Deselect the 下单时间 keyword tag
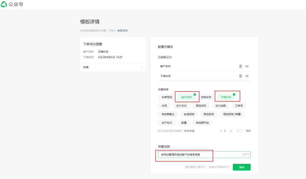 click(x=226, y=97)
